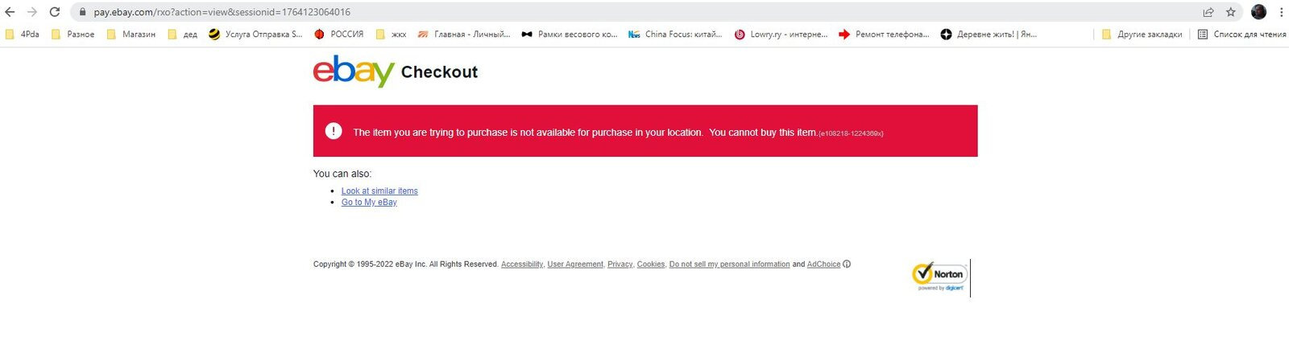
Task: Go to My eBay link
Action: [369, 203]
